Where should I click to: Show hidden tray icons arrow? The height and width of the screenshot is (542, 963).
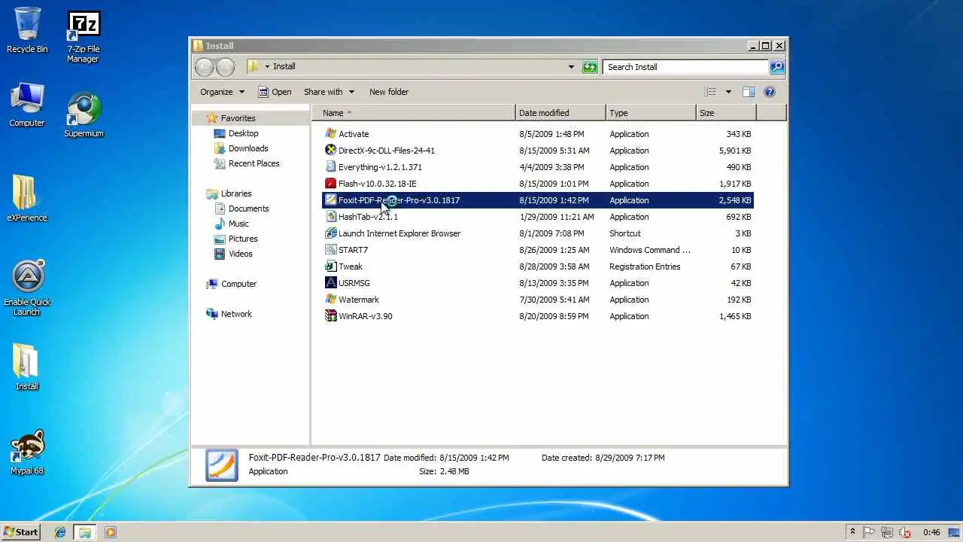tap(852, 532)
